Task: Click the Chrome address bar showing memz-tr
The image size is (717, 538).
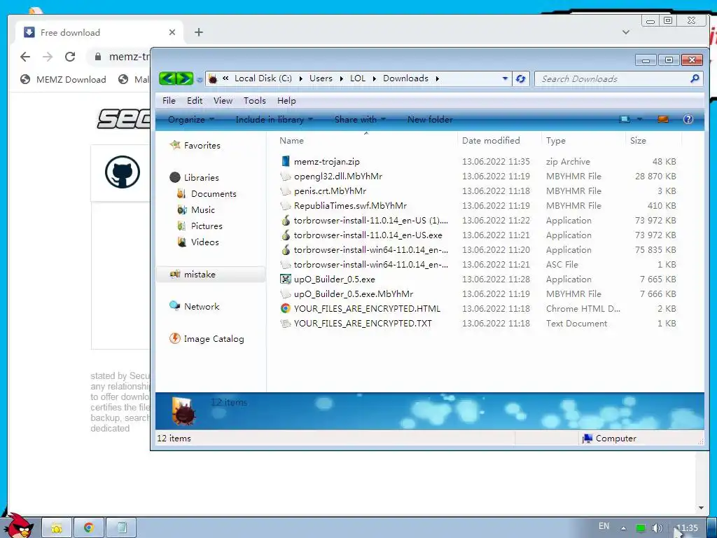Action: (x=118, y=57)
